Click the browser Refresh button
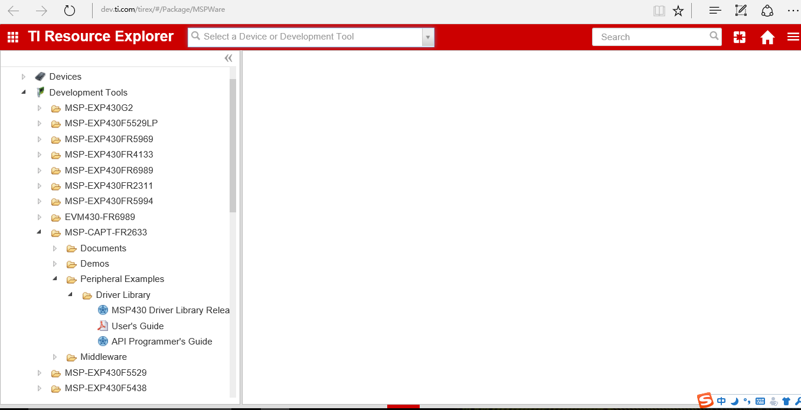The height and width of the screenshot is (410, 801). 70,11
